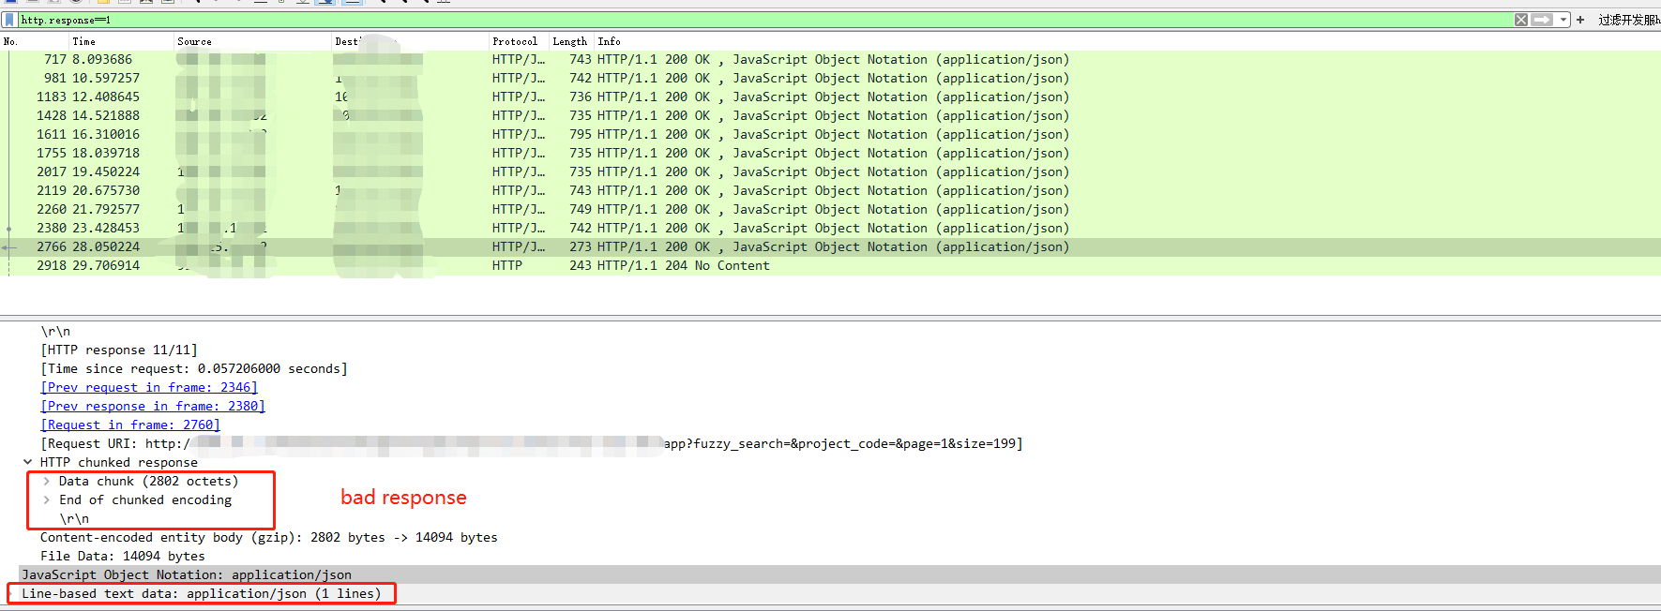Open the display filter bookmark menu

pos(9,20)
